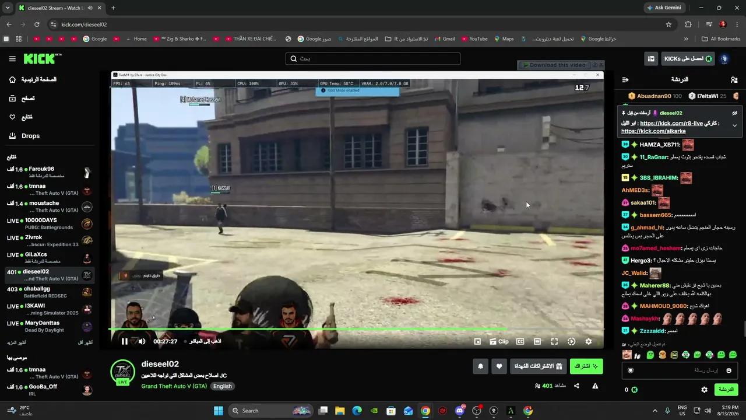Show fewer followed channels
The image size is (746, 420).
[x=85, y=342]
